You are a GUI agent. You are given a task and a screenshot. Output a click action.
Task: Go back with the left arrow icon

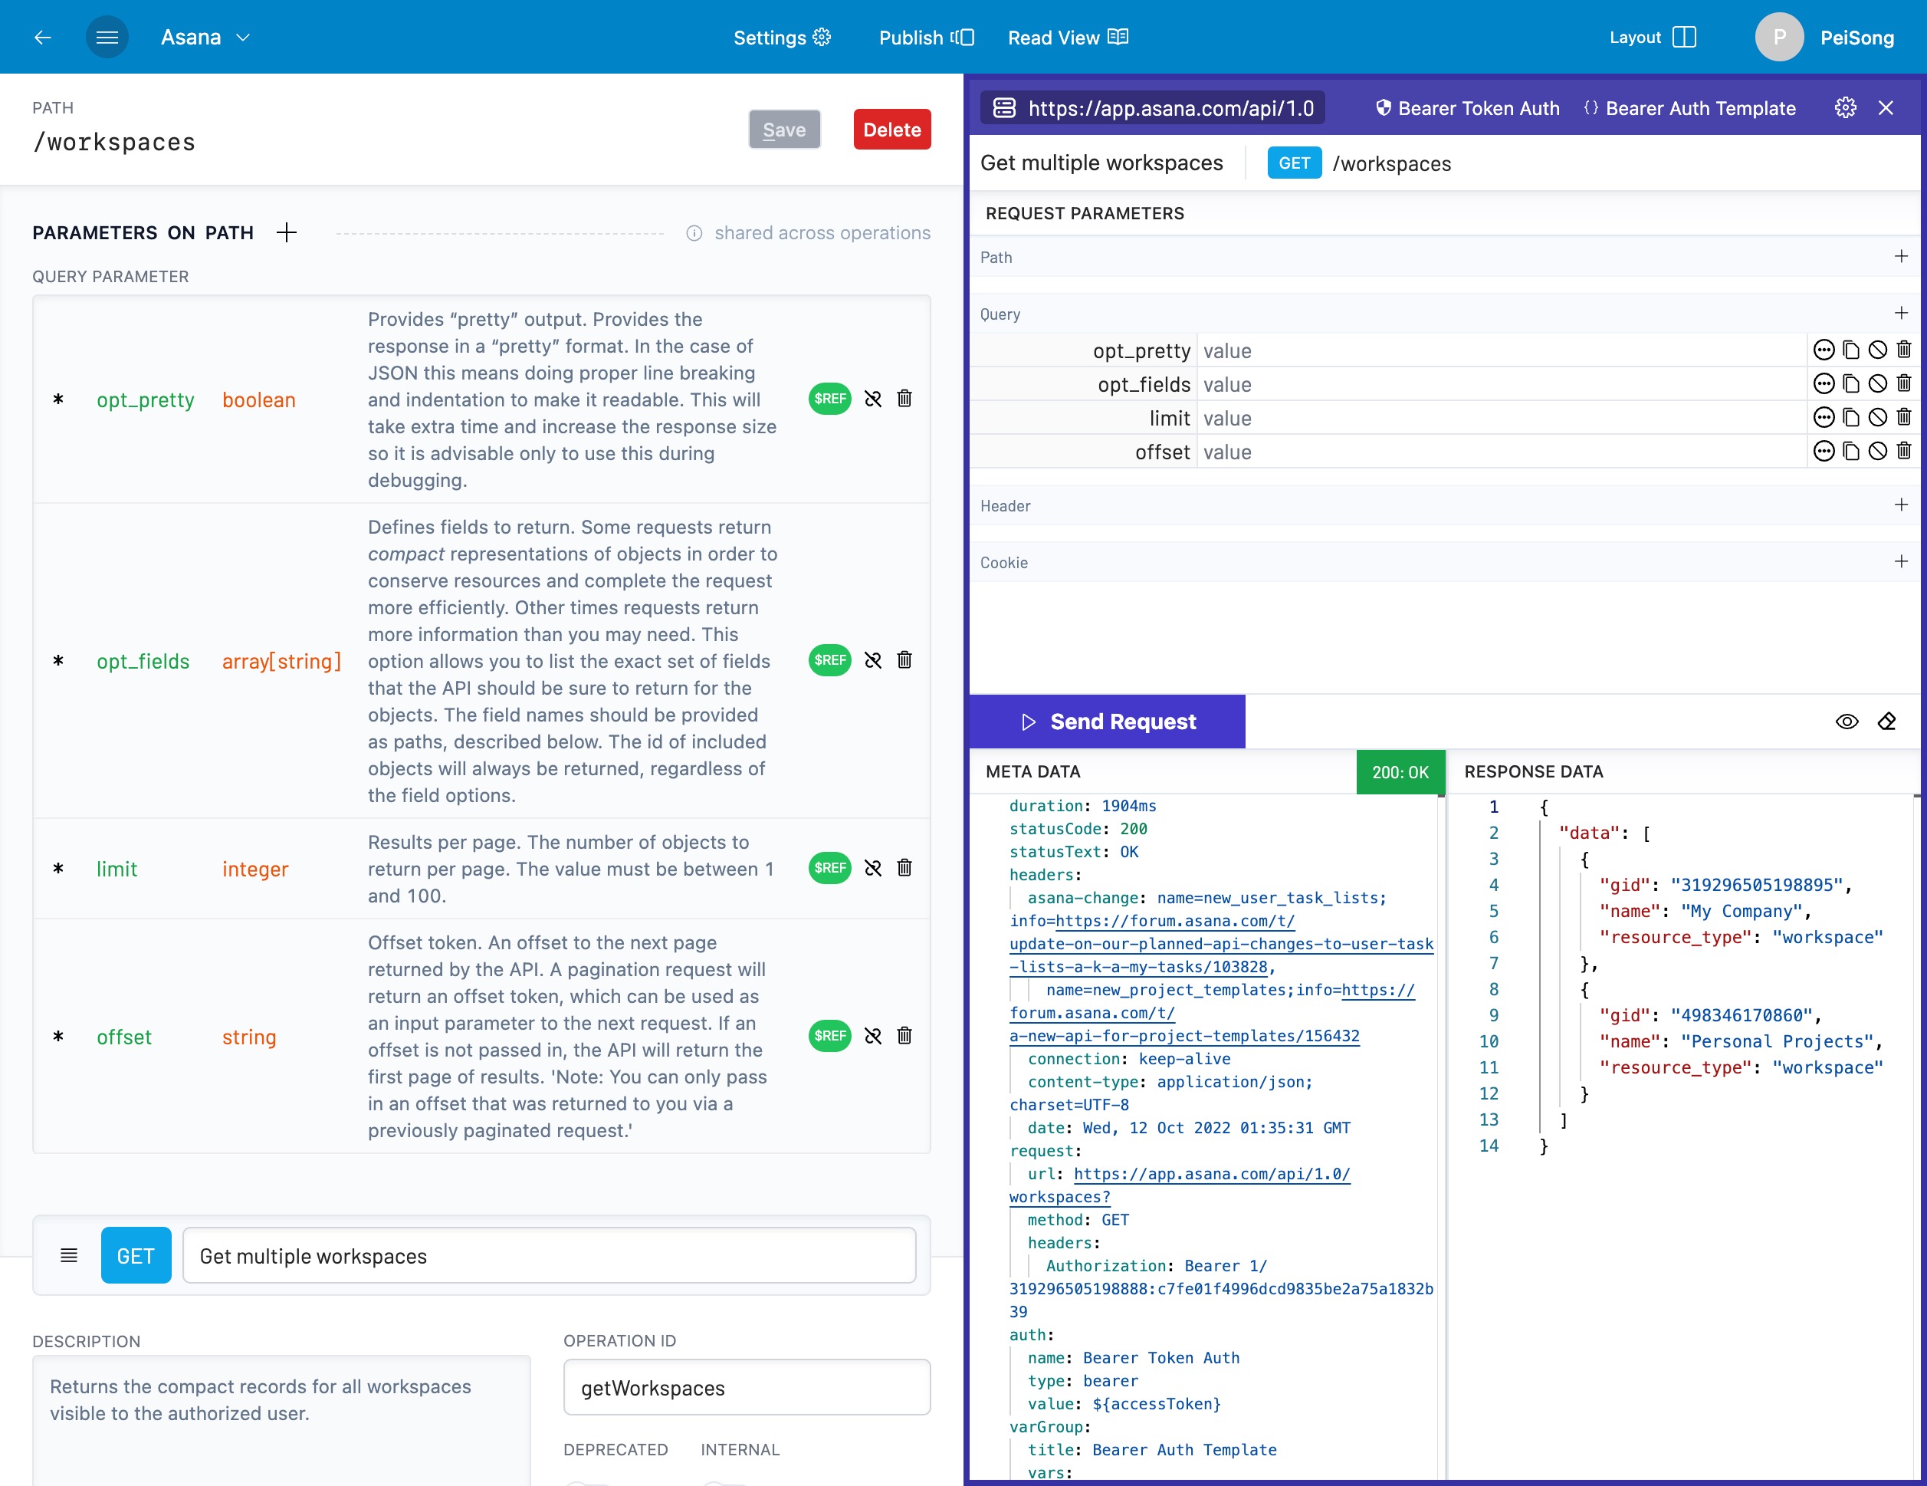[42, 37]
